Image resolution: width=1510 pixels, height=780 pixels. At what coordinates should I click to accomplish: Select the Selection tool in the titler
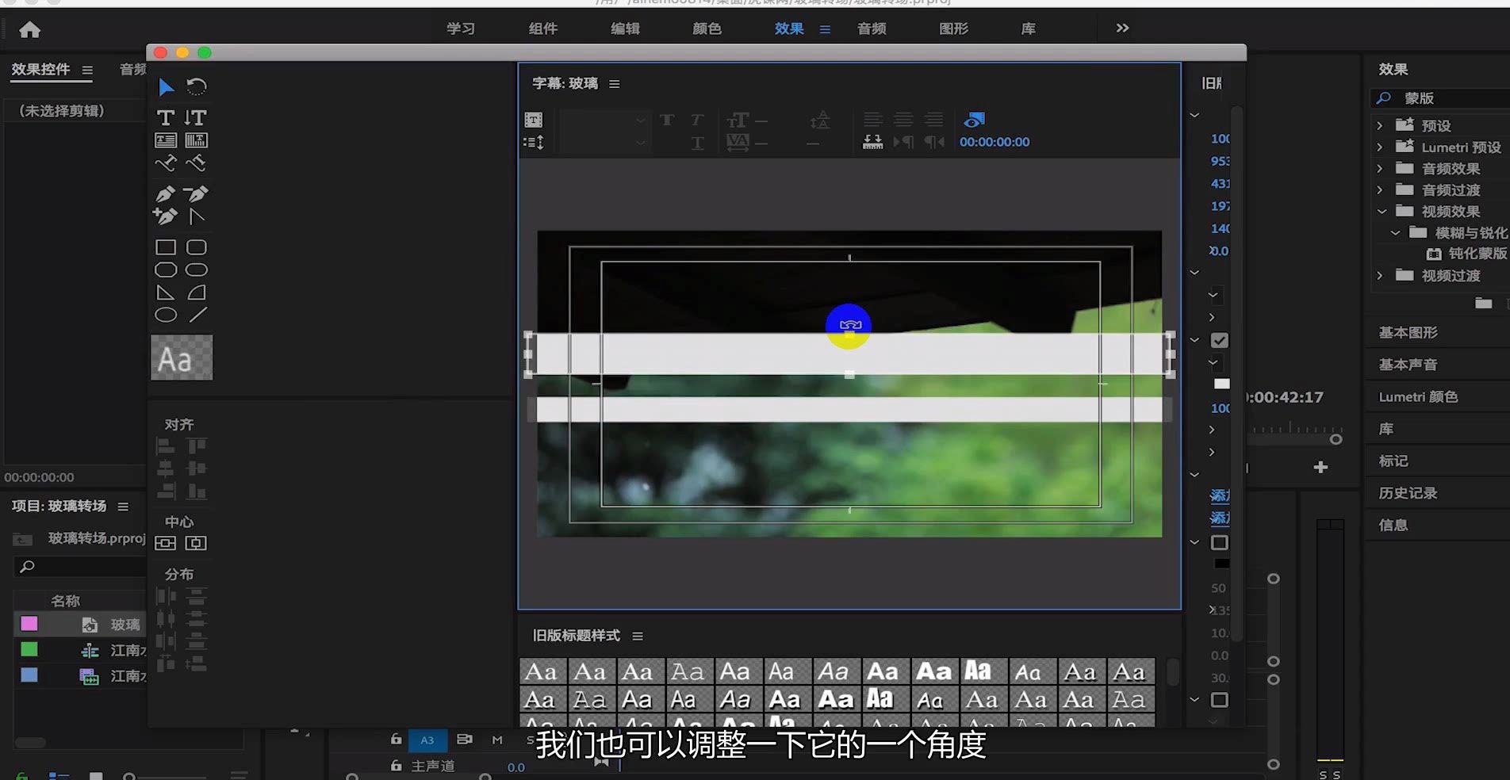(x=167, y=87)
